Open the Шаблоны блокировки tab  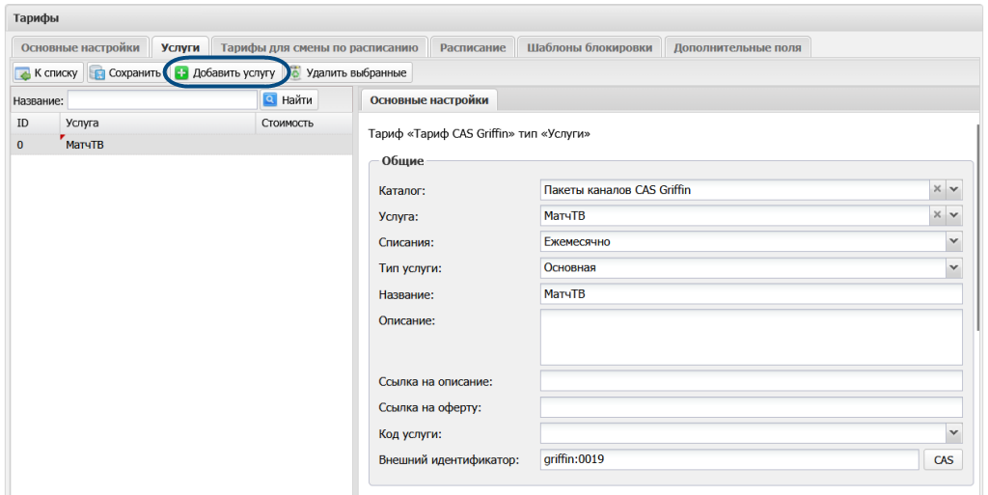590,47
